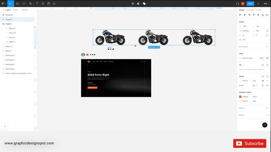Open the Figma main menu
271x152 pixels.
pyautogui.click(x=3, y=4)
